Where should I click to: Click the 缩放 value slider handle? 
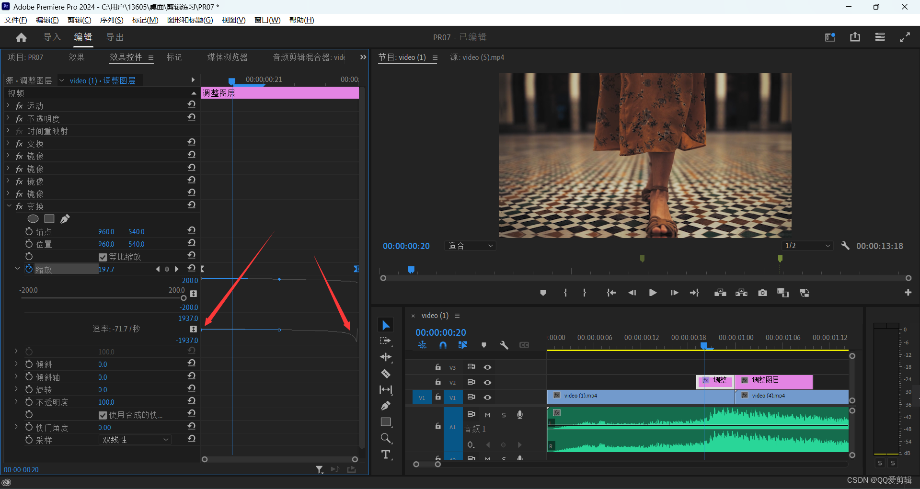tap(184, 298)
